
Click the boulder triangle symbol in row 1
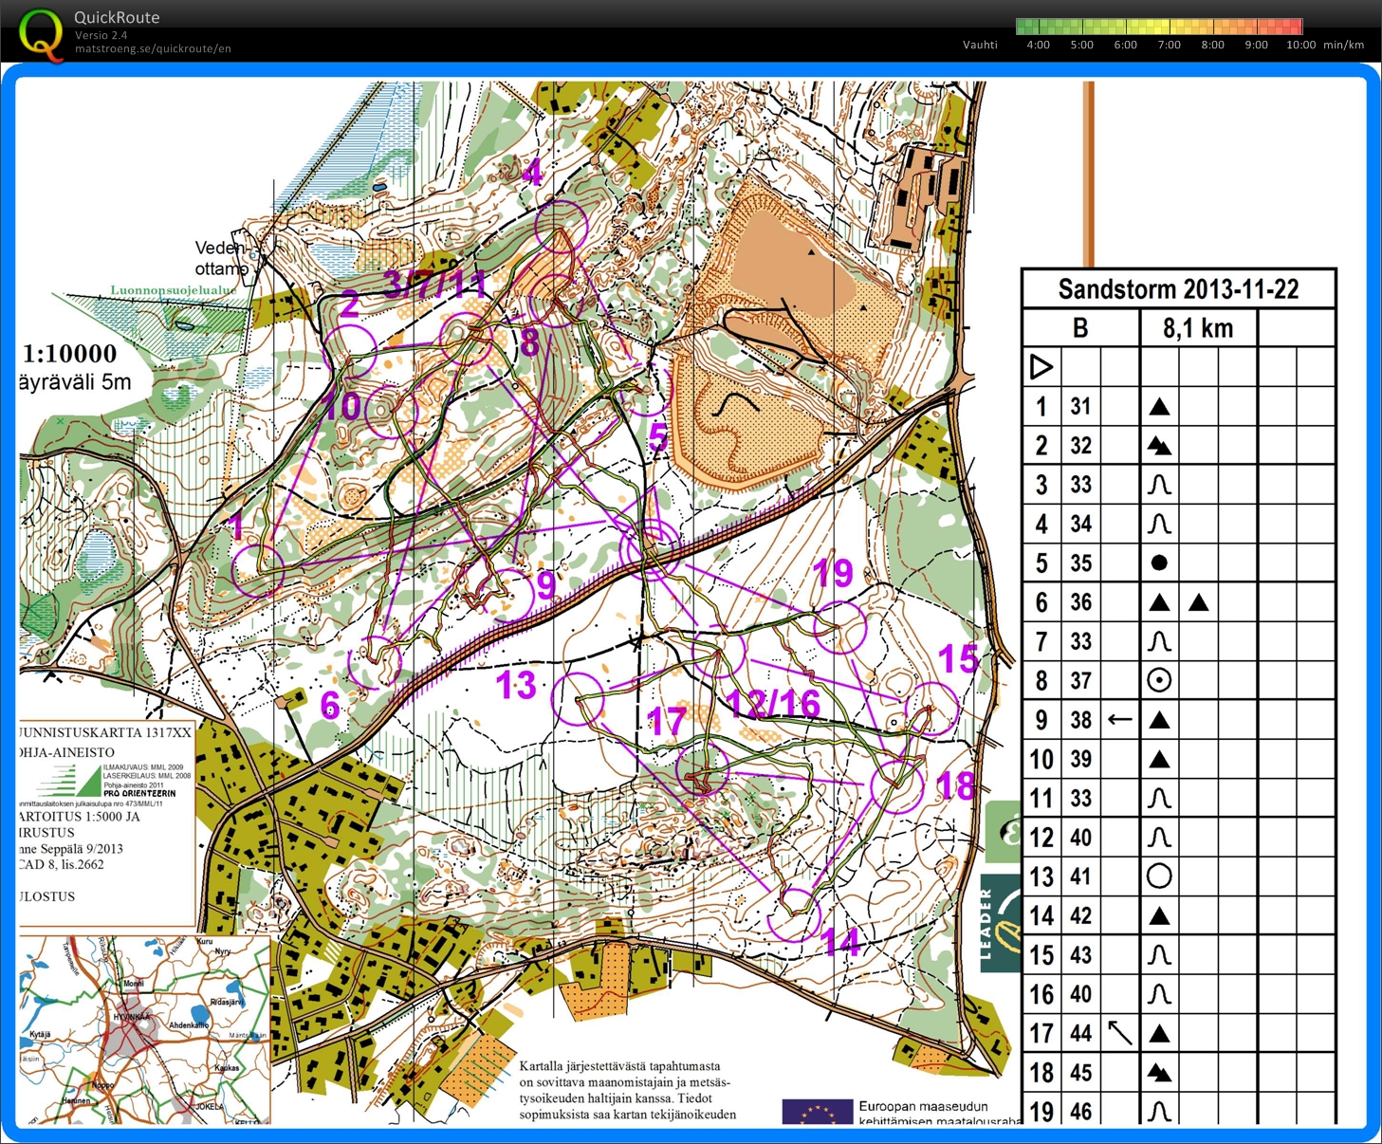tap(1158, 407)
